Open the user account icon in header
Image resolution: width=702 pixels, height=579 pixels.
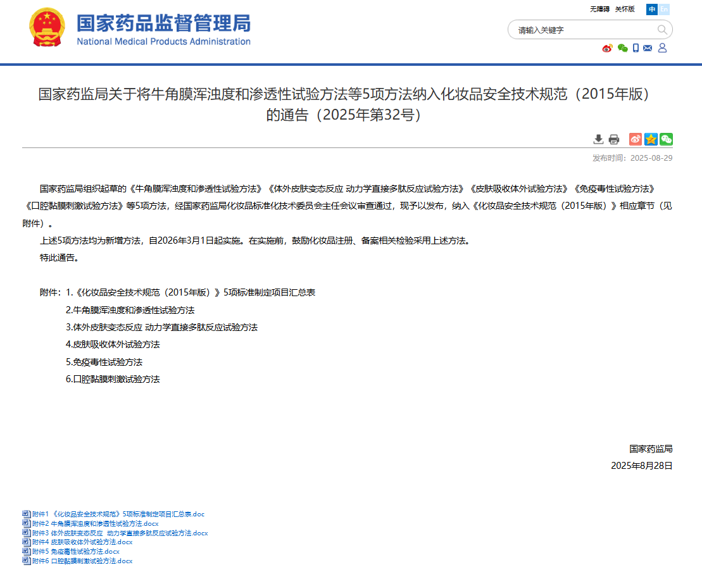662,48
